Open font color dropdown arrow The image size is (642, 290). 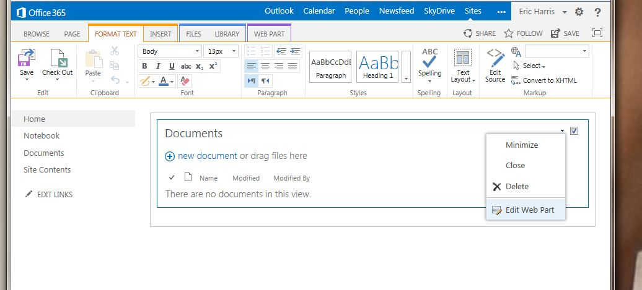coord(172,81)
